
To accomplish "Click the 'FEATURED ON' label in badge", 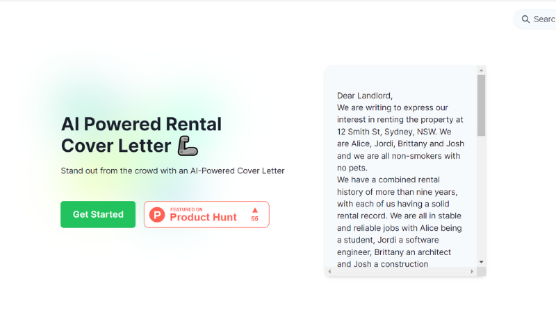I will tap(186, 209).
